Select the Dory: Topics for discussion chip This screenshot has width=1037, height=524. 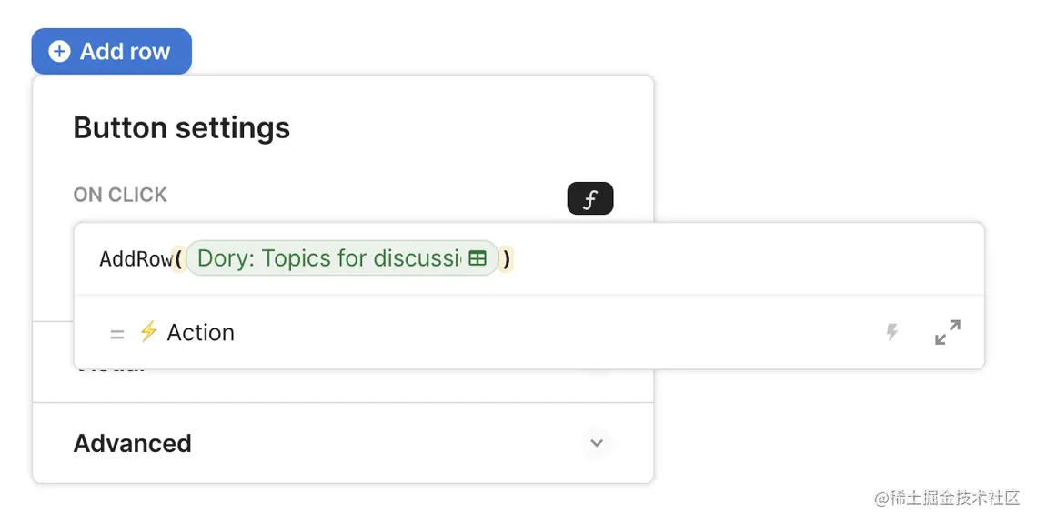pyautogui.click(x=328, y=258)
